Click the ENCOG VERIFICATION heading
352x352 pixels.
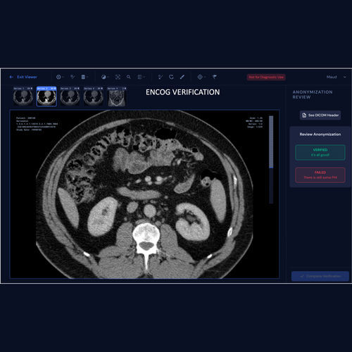tap(183, 92)
